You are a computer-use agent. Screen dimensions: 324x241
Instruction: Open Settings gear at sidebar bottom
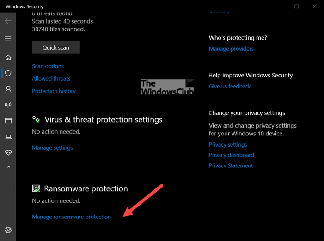tap(8, 230)
